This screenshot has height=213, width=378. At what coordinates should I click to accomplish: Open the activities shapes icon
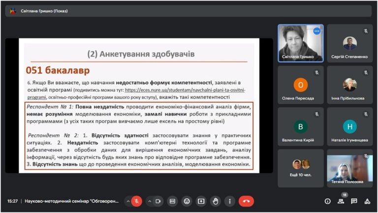point(367,201)
